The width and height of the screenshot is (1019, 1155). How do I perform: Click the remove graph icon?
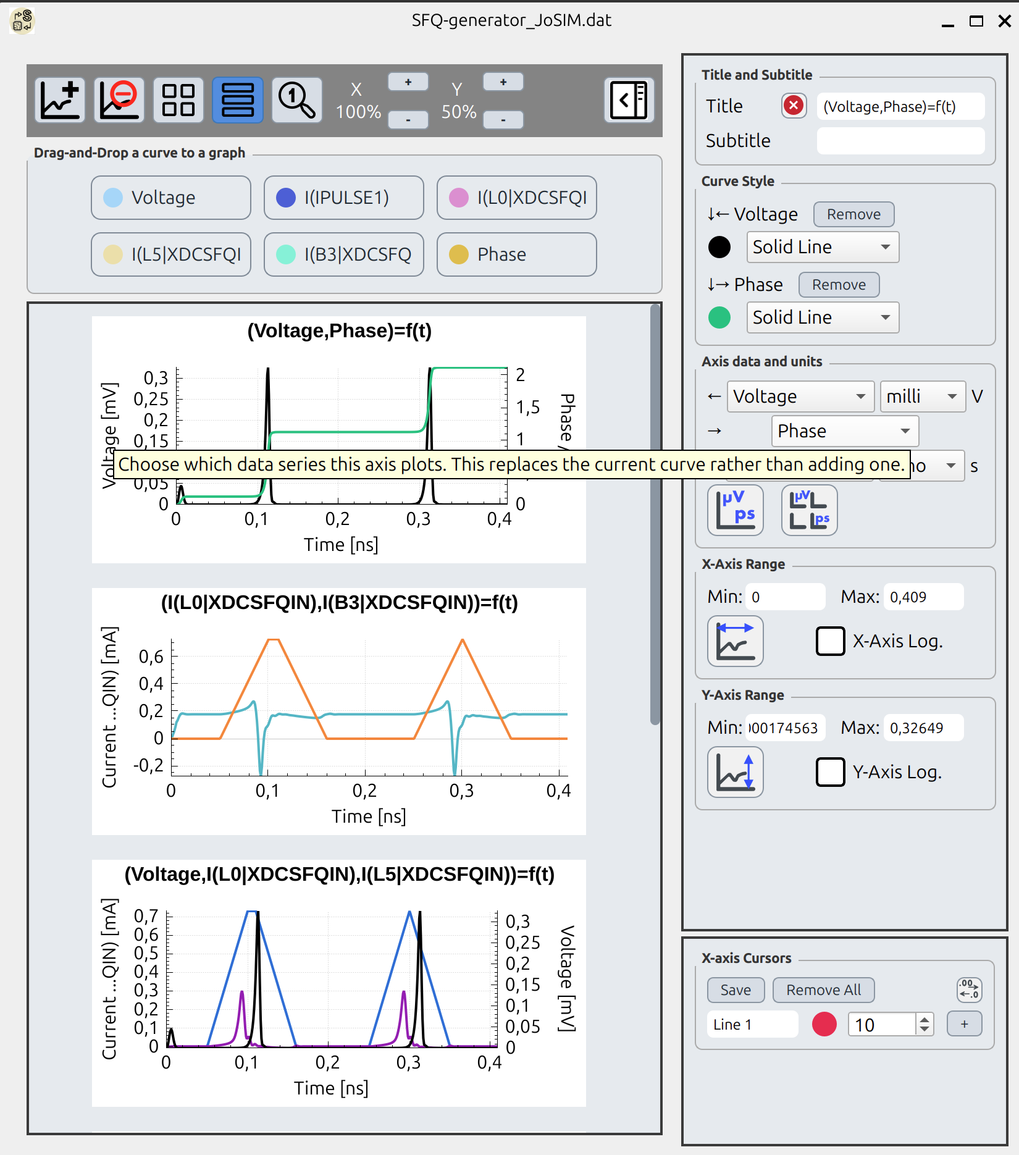tap(119, 100)
